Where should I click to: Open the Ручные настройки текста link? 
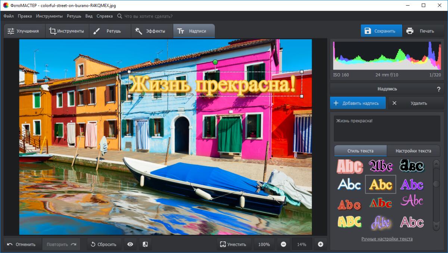(387, 239)
